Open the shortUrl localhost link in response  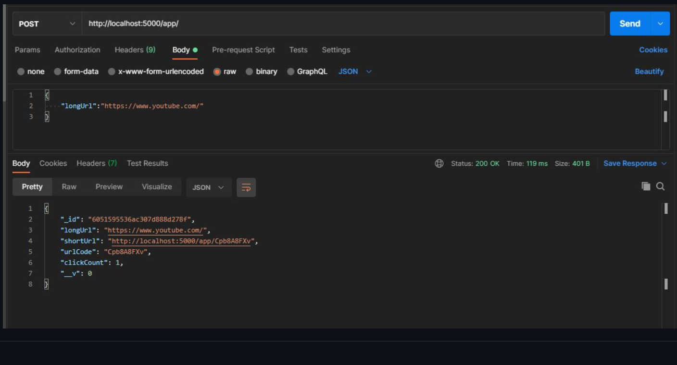tap(181, 241)
